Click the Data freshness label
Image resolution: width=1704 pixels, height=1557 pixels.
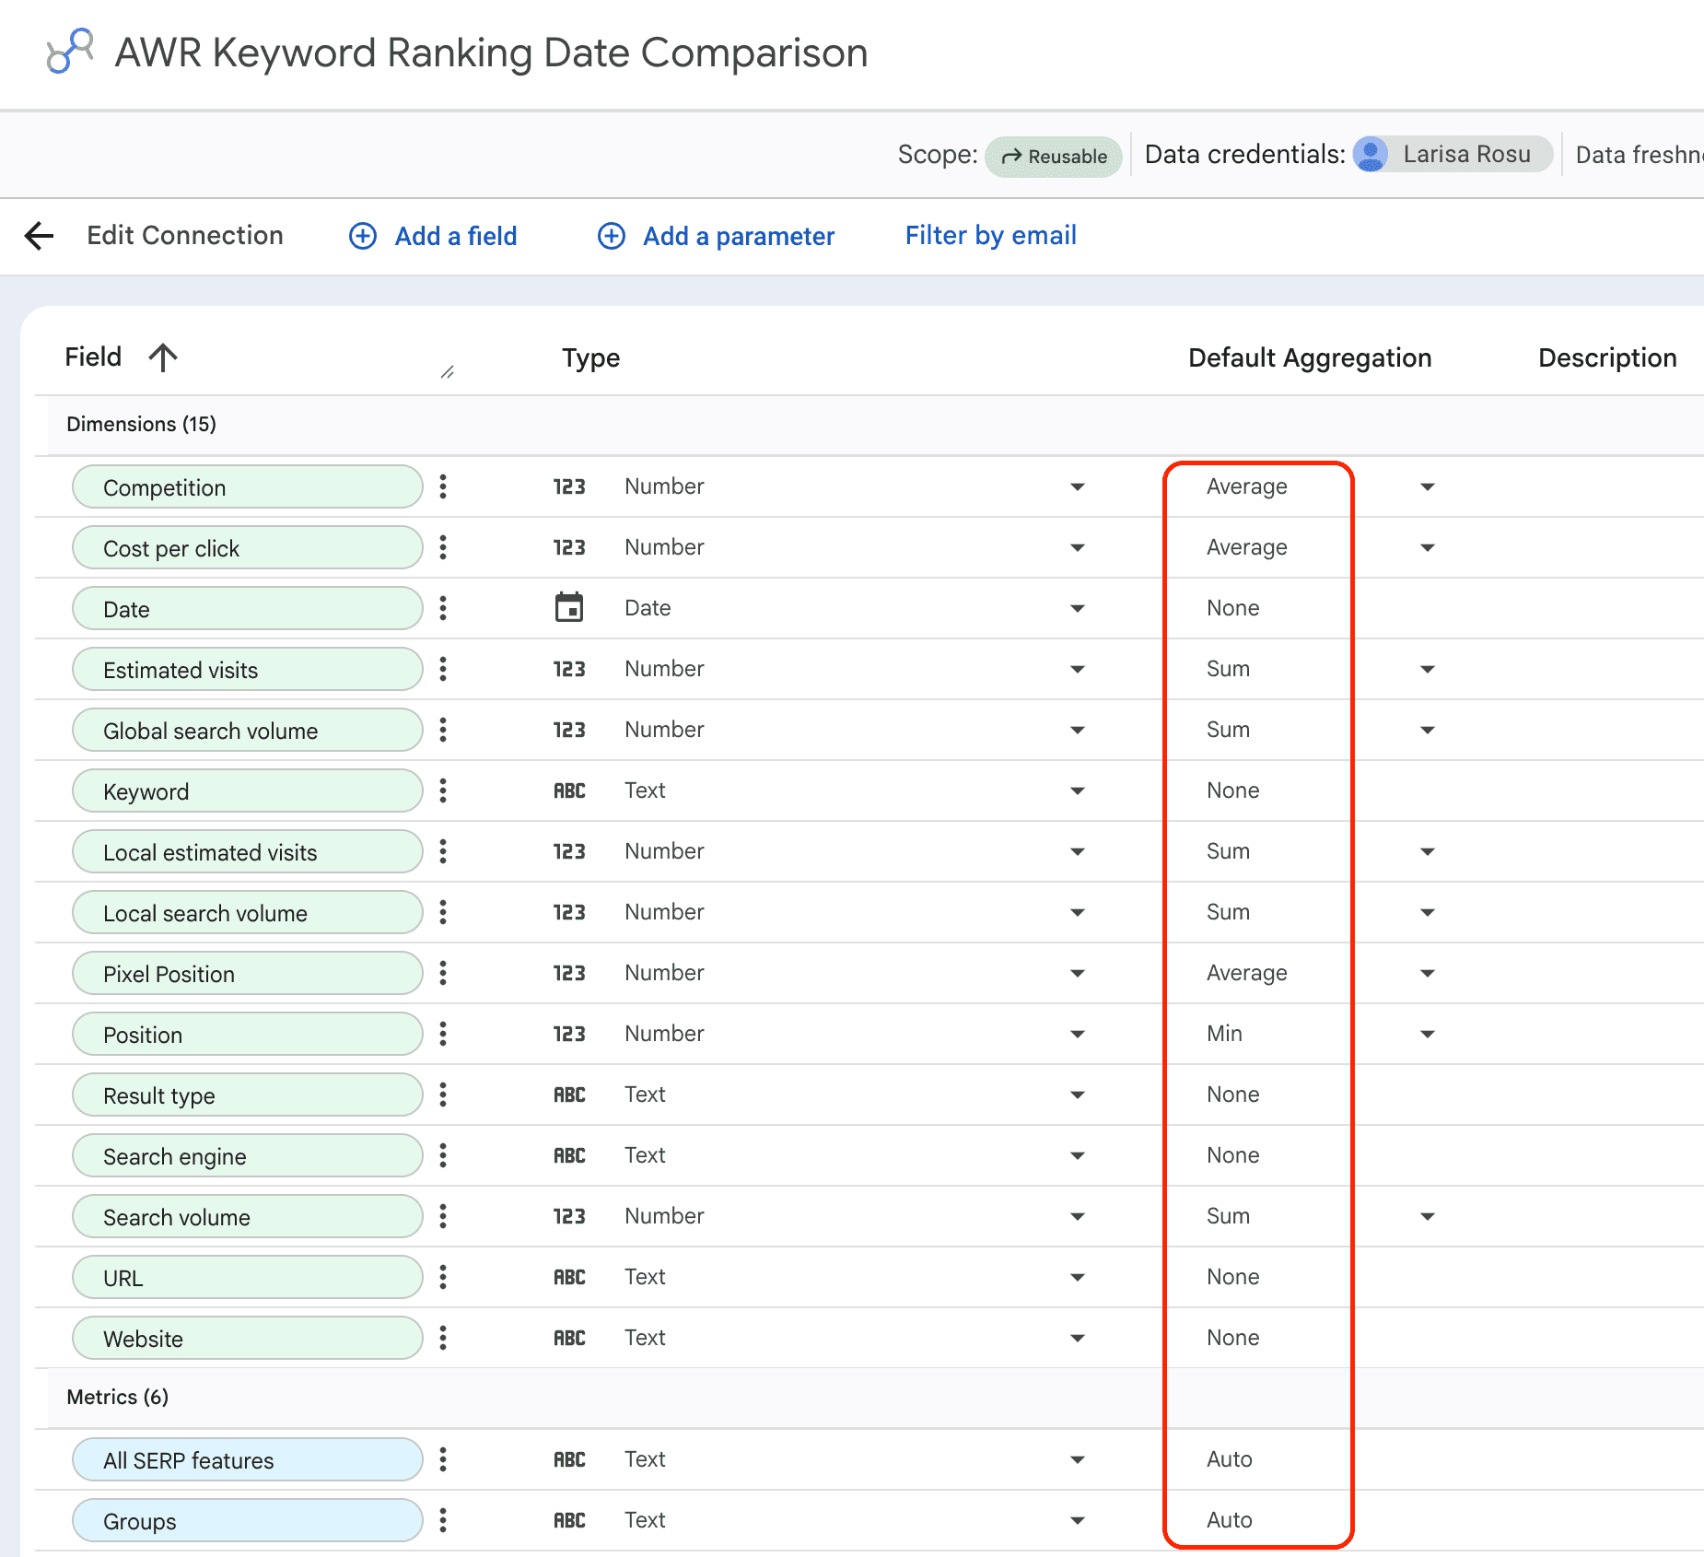click(x=1640, y=155)
